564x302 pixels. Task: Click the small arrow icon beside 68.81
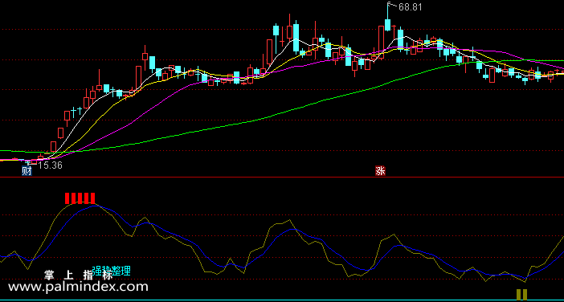tap(391, 5)
